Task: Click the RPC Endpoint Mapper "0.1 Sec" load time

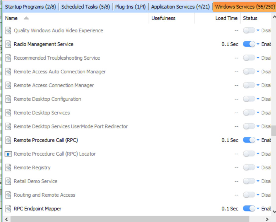Action: coord(230,209)
